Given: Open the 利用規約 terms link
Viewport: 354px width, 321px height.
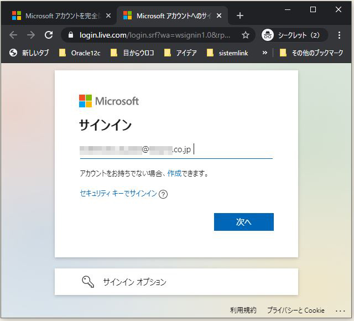Looking at the screenshot, I should pos(243,310).
